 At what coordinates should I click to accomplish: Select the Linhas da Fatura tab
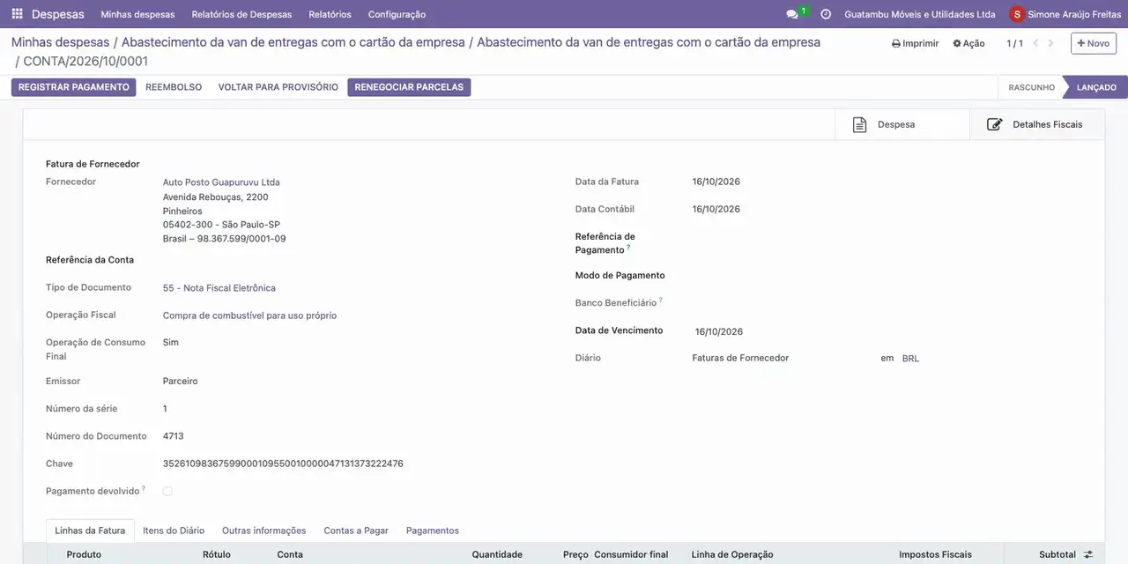click(90, 531)
